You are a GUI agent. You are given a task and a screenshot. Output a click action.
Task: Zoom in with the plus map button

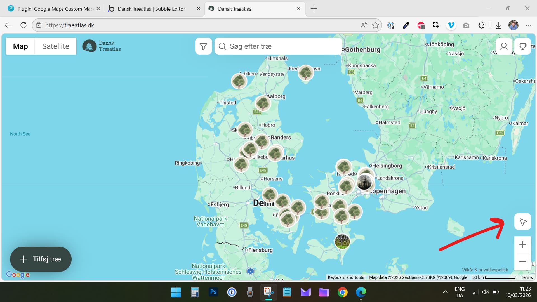pos(522,245)
